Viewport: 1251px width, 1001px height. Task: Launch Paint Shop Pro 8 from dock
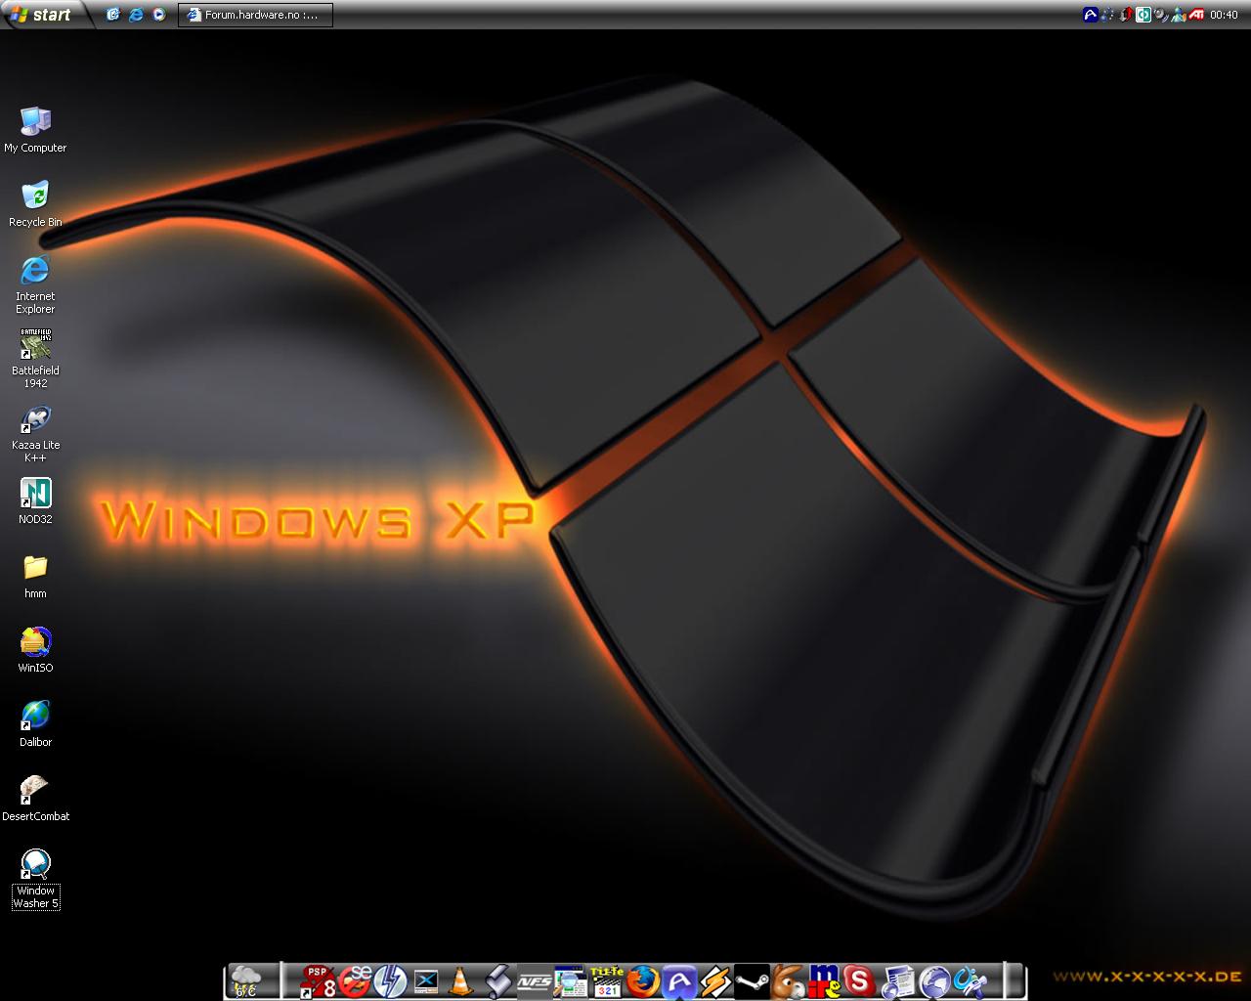tap(318, 980)
